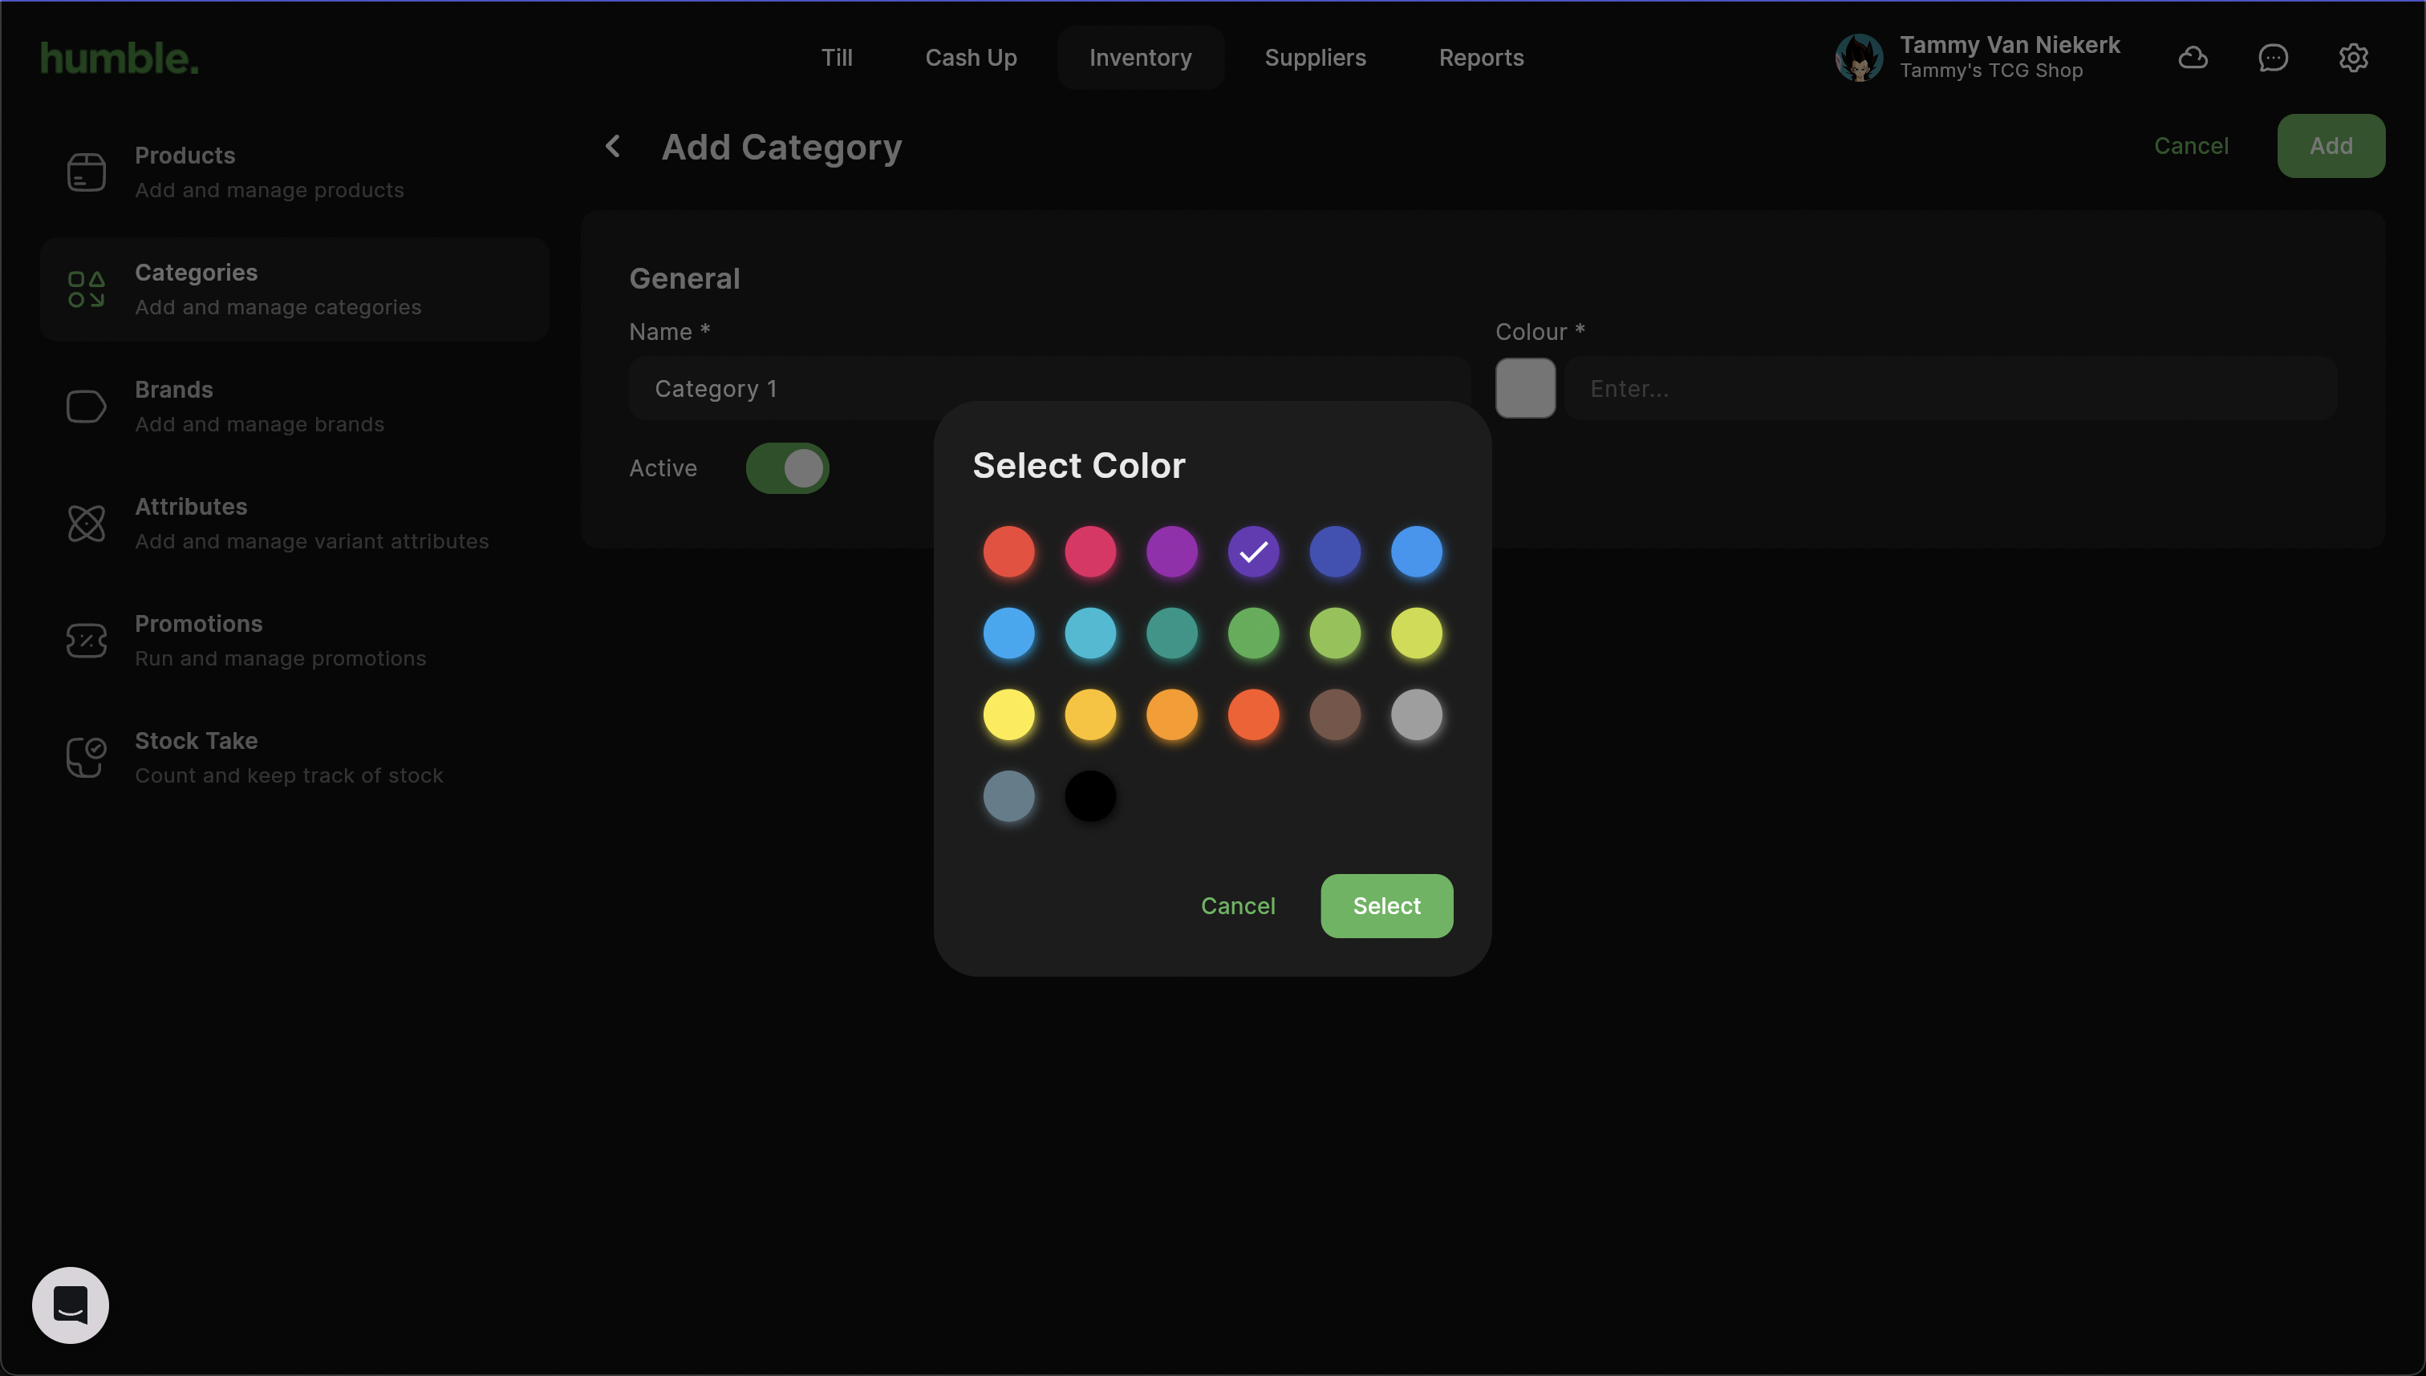
Task: Open the Reports tab
Action: pos(1481,58)
